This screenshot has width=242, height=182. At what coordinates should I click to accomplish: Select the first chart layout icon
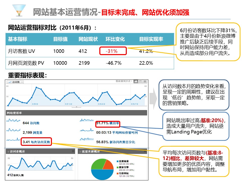136,81
